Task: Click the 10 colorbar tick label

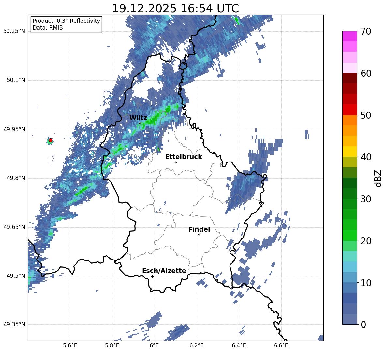Action: click(366, 283)
